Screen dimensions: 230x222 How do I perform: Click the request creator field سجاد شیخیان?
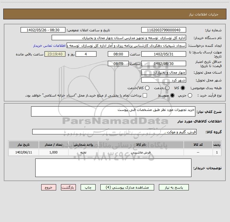click(x=126, y=46)
